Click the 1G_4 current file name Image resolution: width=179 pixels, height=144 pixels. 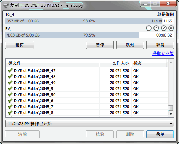(10, 15)
